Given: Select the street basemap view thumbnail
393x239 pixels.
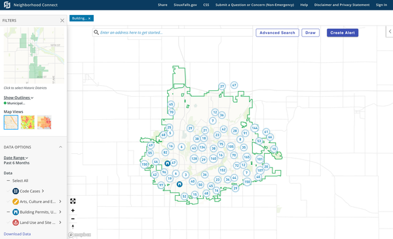Looking at the screenshot, I should point(11,122).
